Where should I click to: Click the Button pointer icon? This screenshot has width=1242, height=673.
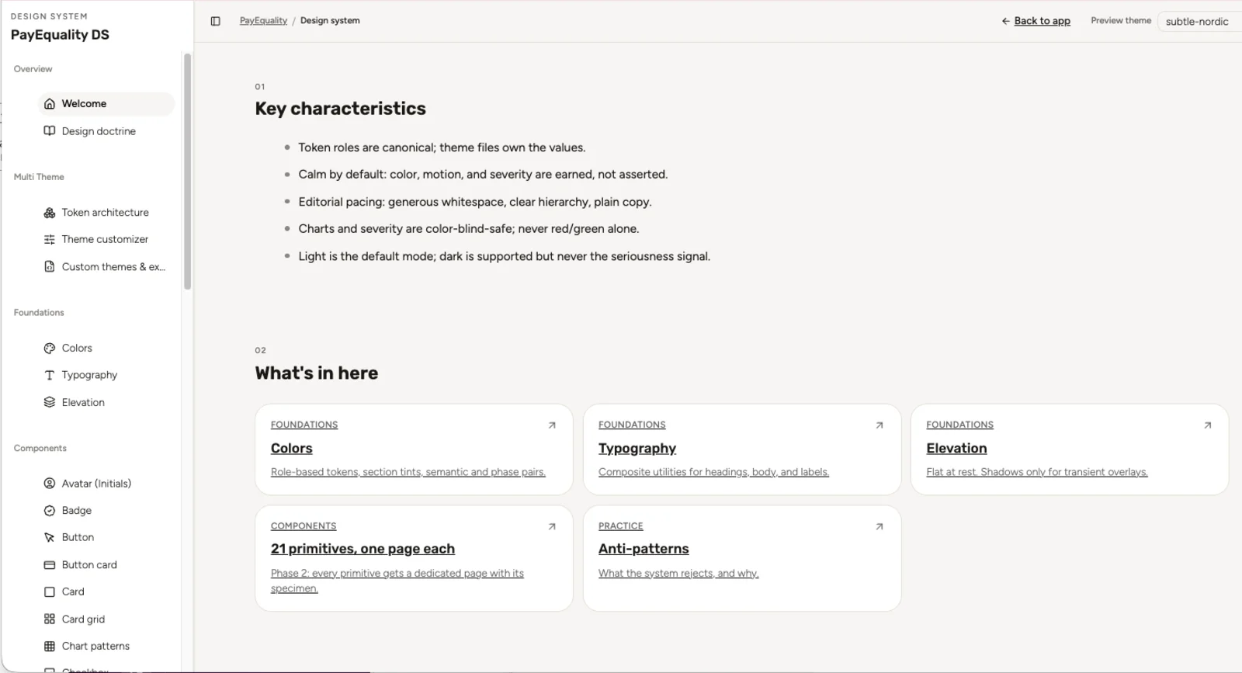(x=50, y=538)
